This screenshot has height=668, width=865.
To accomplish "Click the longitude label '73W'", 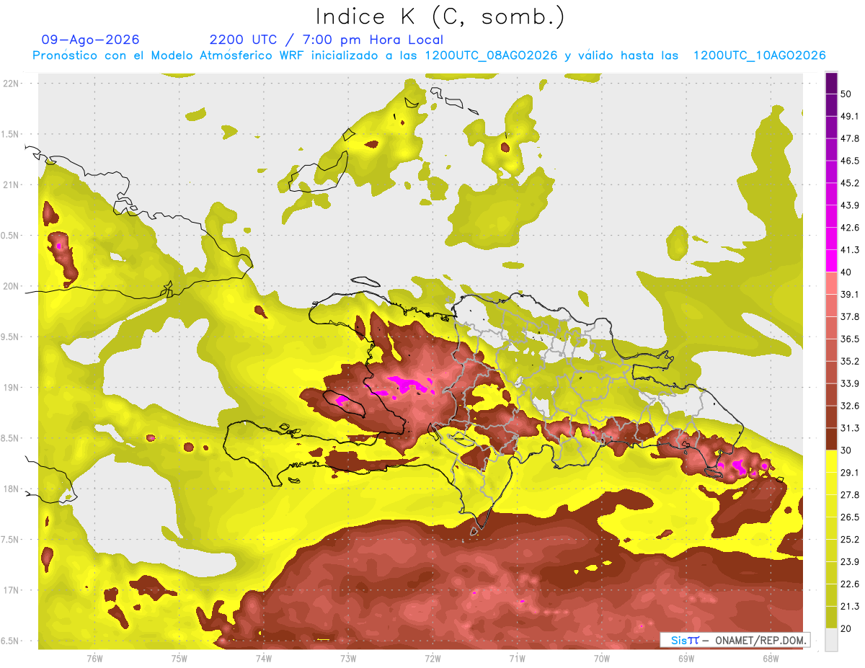I will [347, 659].
